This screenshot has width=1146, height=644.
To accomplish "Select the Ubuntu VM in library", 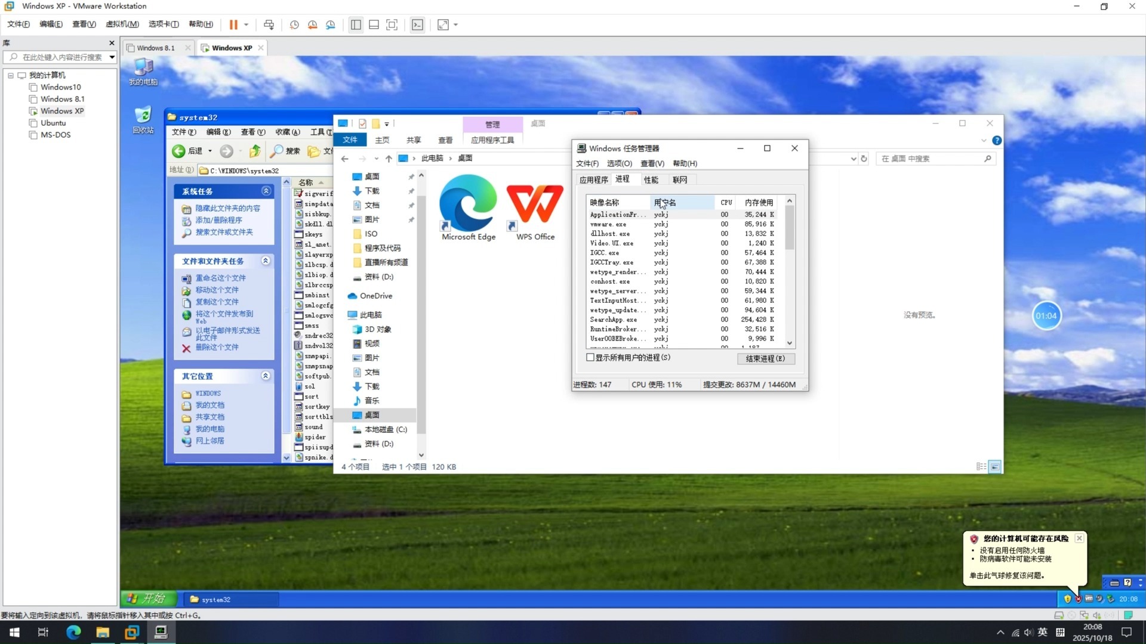I will pyautogui.click(x=53, y=123).
